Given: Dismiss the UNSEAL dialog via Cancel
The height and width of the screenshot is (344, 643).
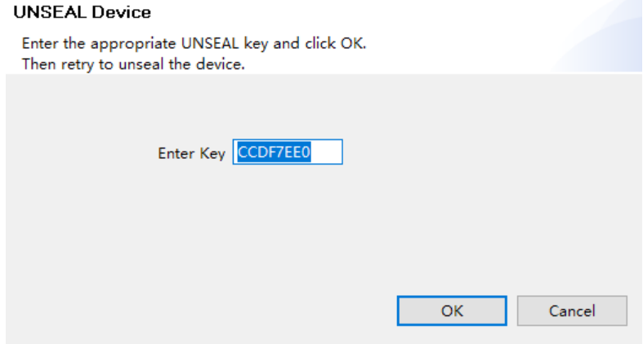Looking at the screenshot, I should coord(572,311).
